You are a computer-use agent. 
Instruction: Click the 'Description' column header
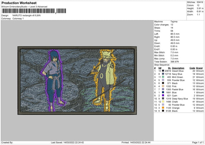(x=178, y=68)
